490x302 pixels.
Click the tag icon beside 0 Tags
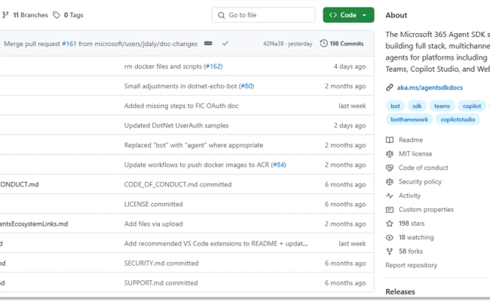(57, 15)
